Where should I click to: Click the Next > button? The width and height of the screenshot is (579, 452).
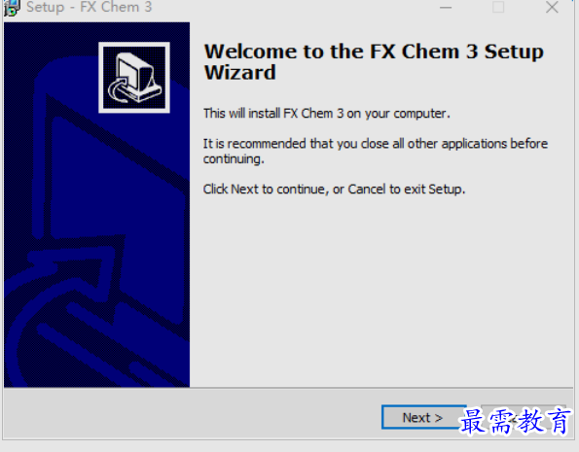423,417
